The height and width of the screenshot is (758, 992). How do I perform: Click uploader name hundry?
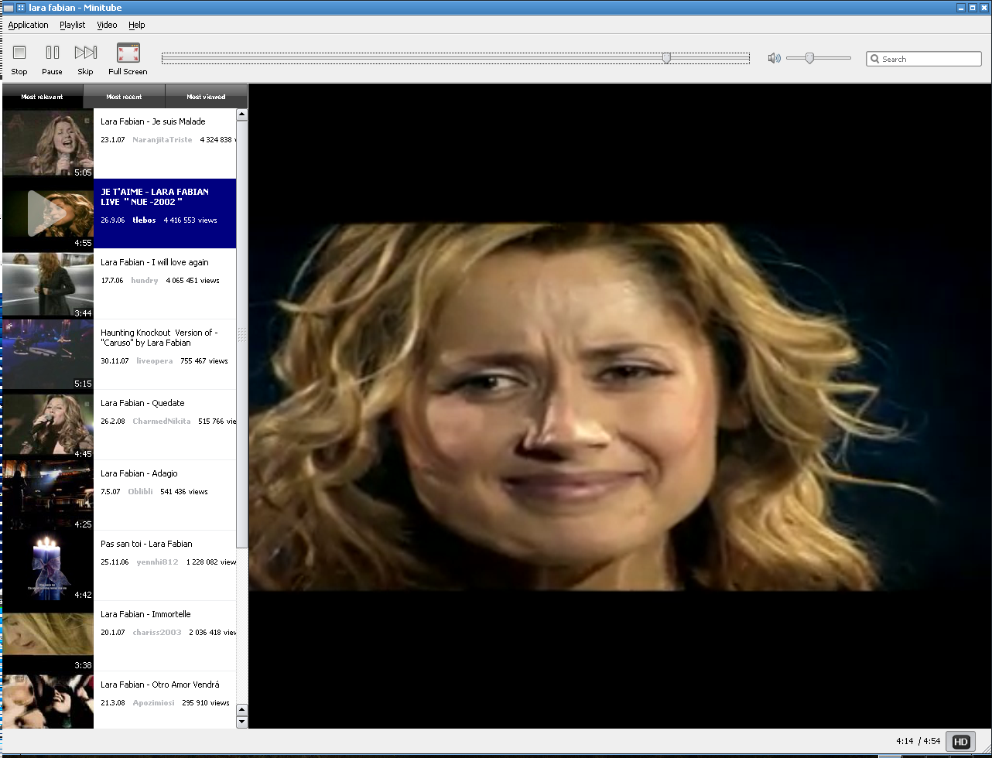[145, 281]
